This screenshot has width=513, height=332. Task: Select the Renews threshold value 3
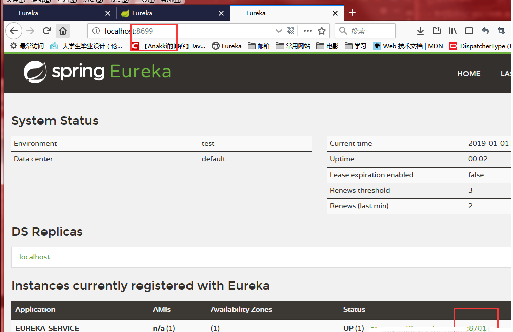(470, 191)
